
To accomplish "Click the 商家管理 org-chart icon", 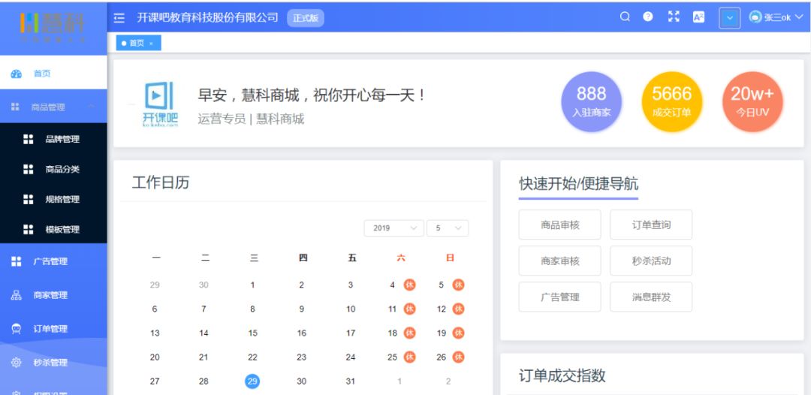I will click(16, 295).
